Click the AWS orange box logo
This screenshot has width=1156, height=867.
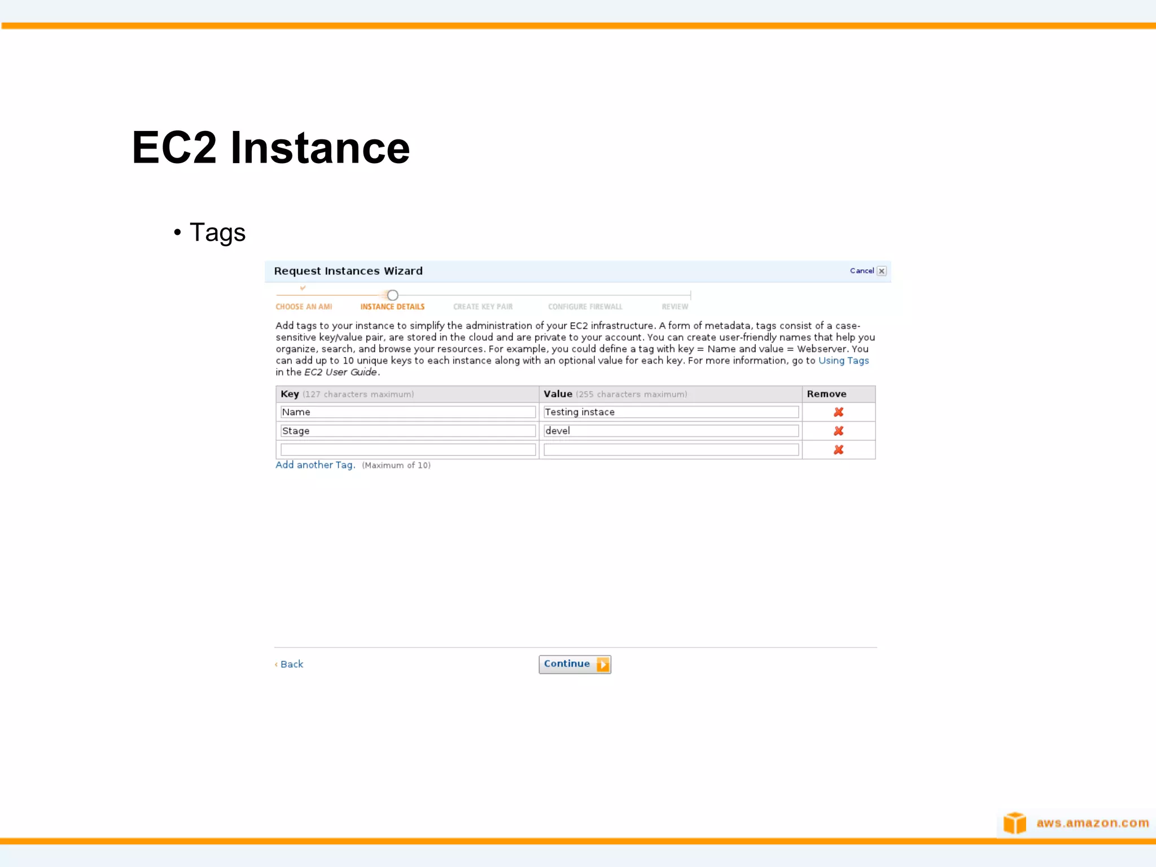coord(1014,823)
